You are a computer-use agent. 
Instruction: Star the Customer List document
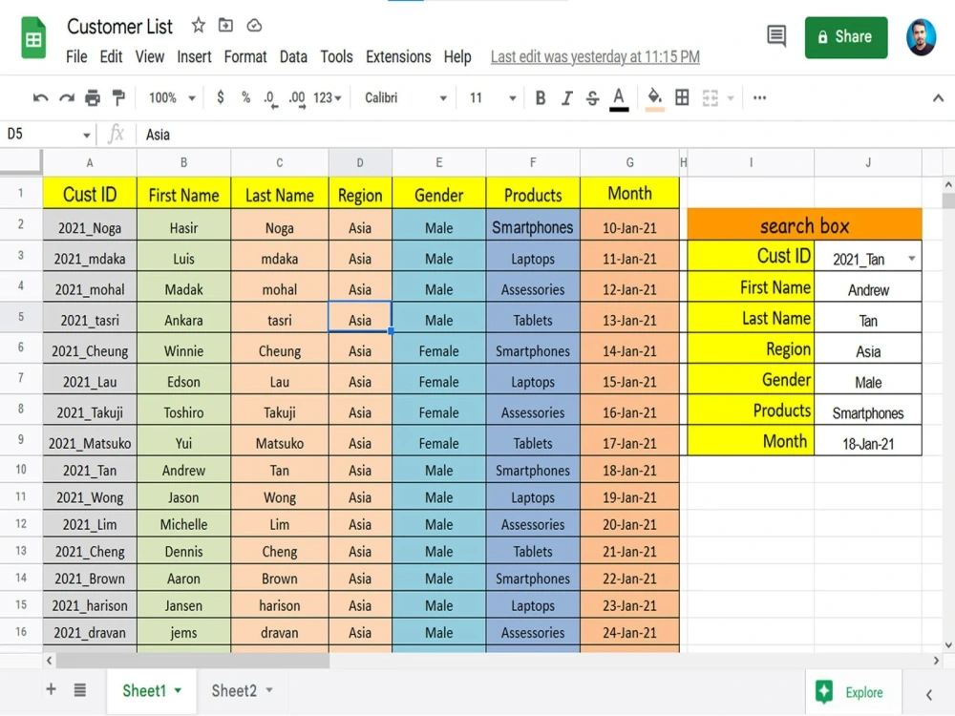pyautogui.click(x=198, y=26)
